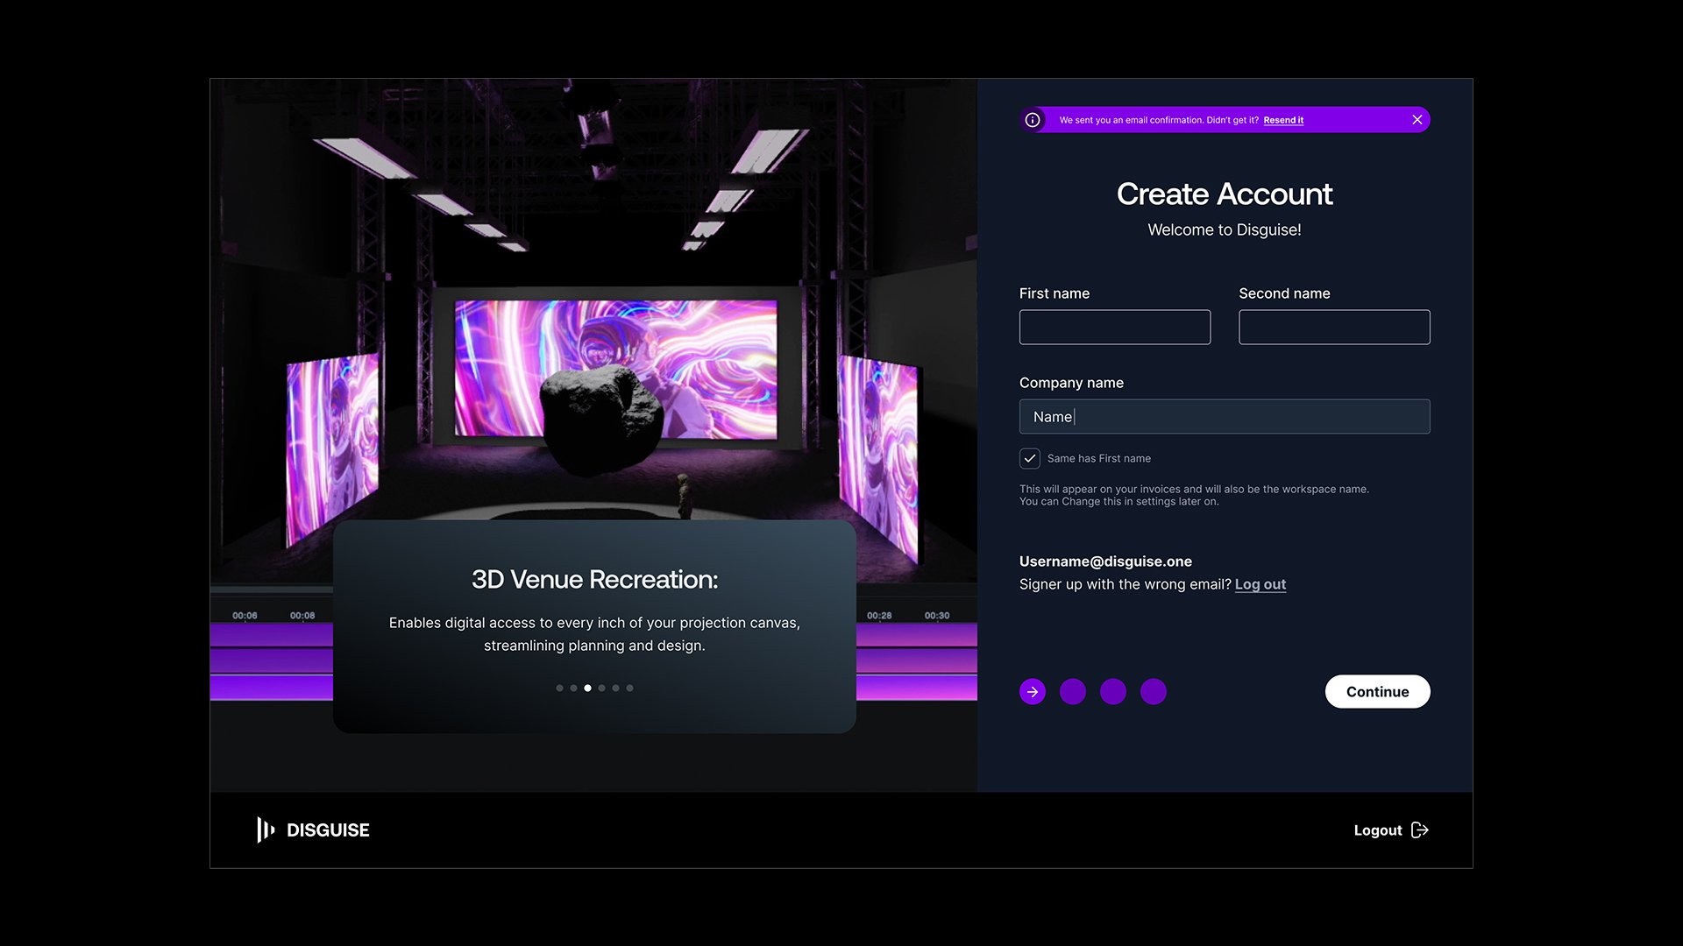Dismiss the email confirmation banner
Viewport: 1683px width, 946px height.
point(1417,120)
